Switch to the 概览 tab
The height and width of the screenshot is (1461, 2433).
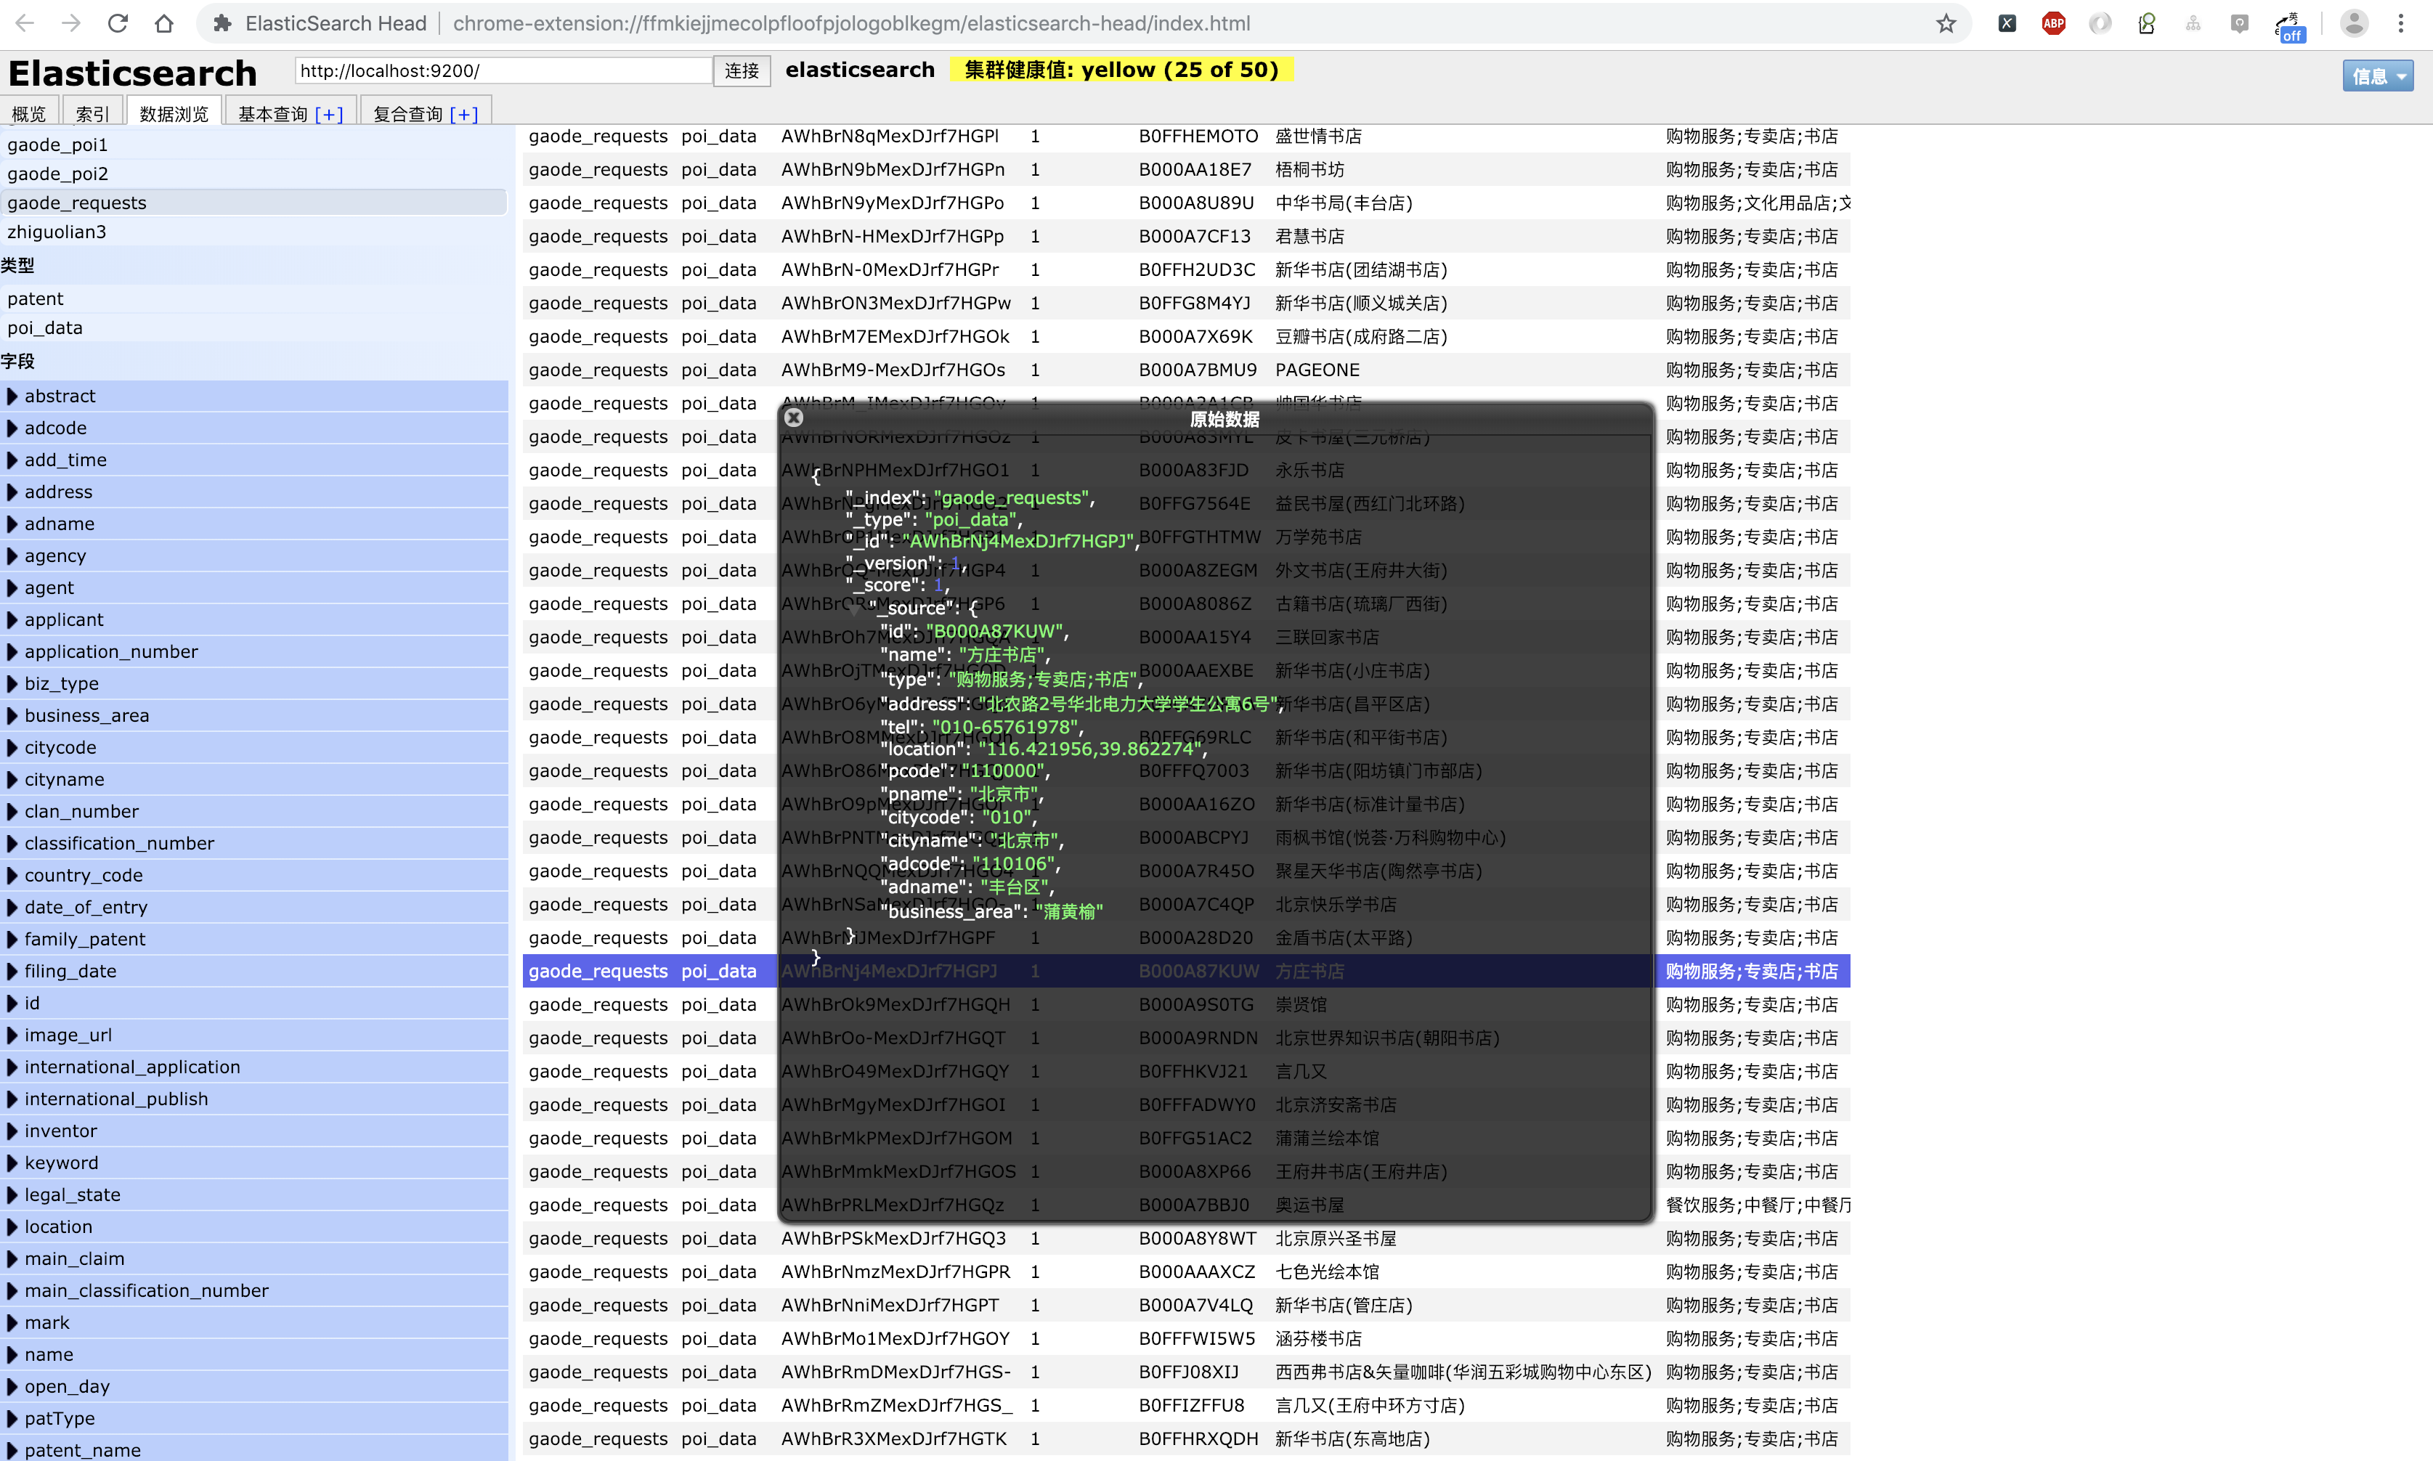click(x=28, y=114)
